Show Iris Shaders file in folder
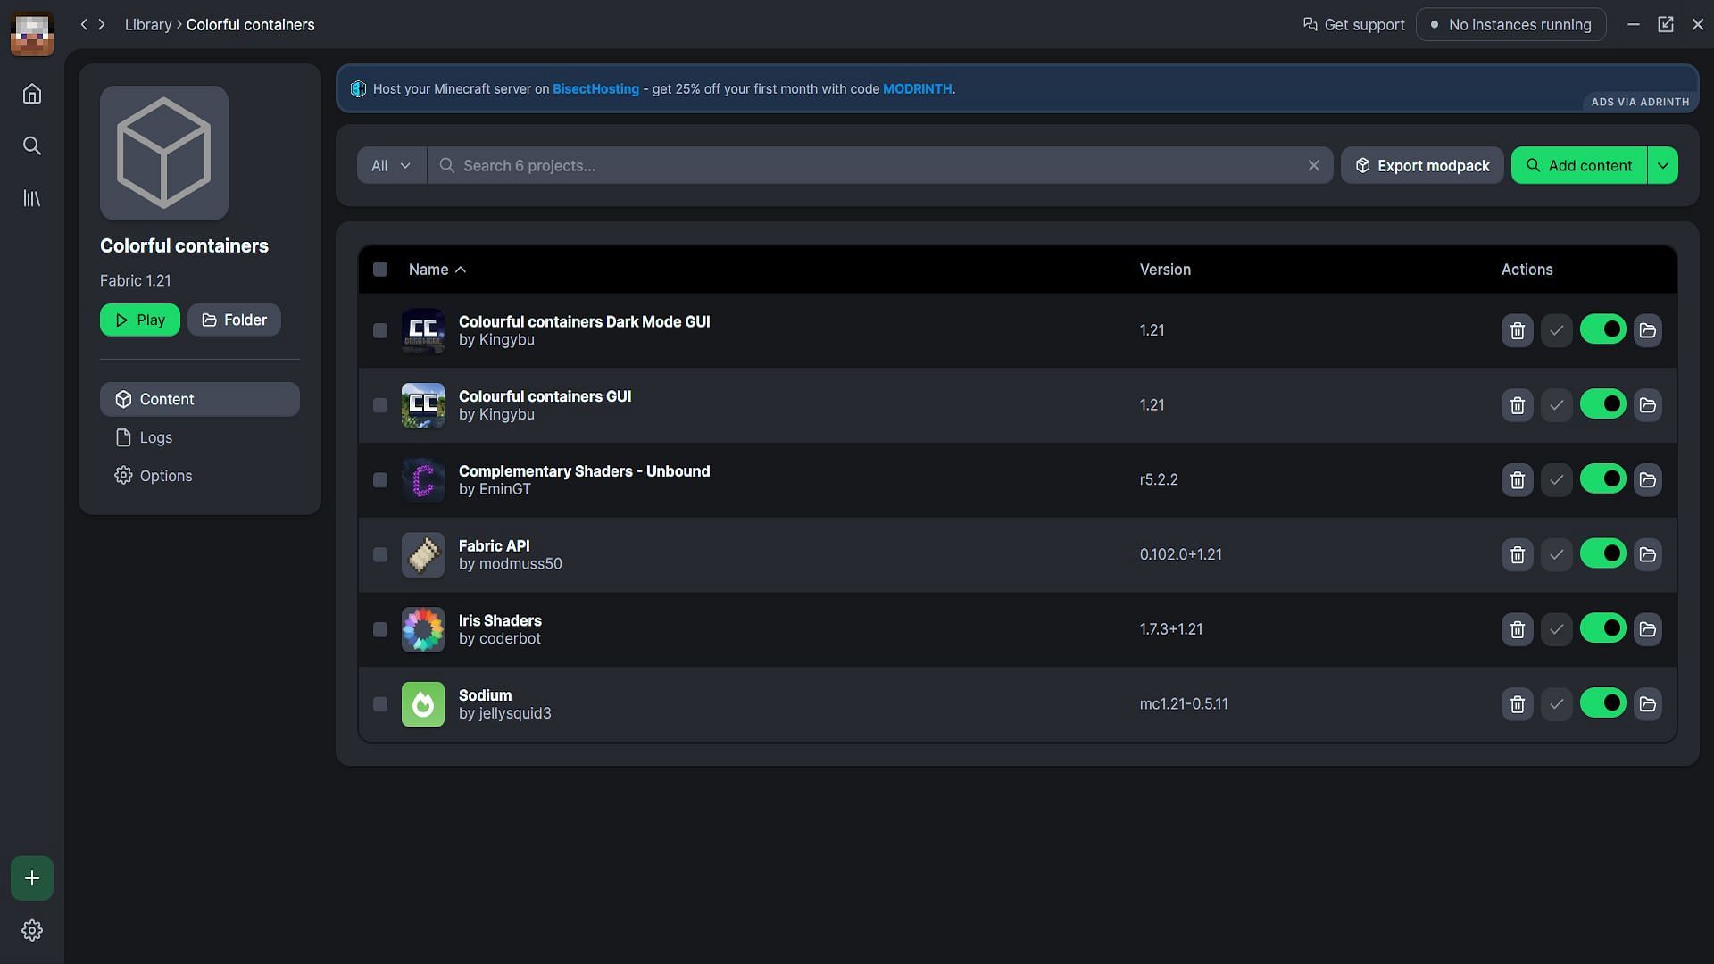 coord(1647,629)
